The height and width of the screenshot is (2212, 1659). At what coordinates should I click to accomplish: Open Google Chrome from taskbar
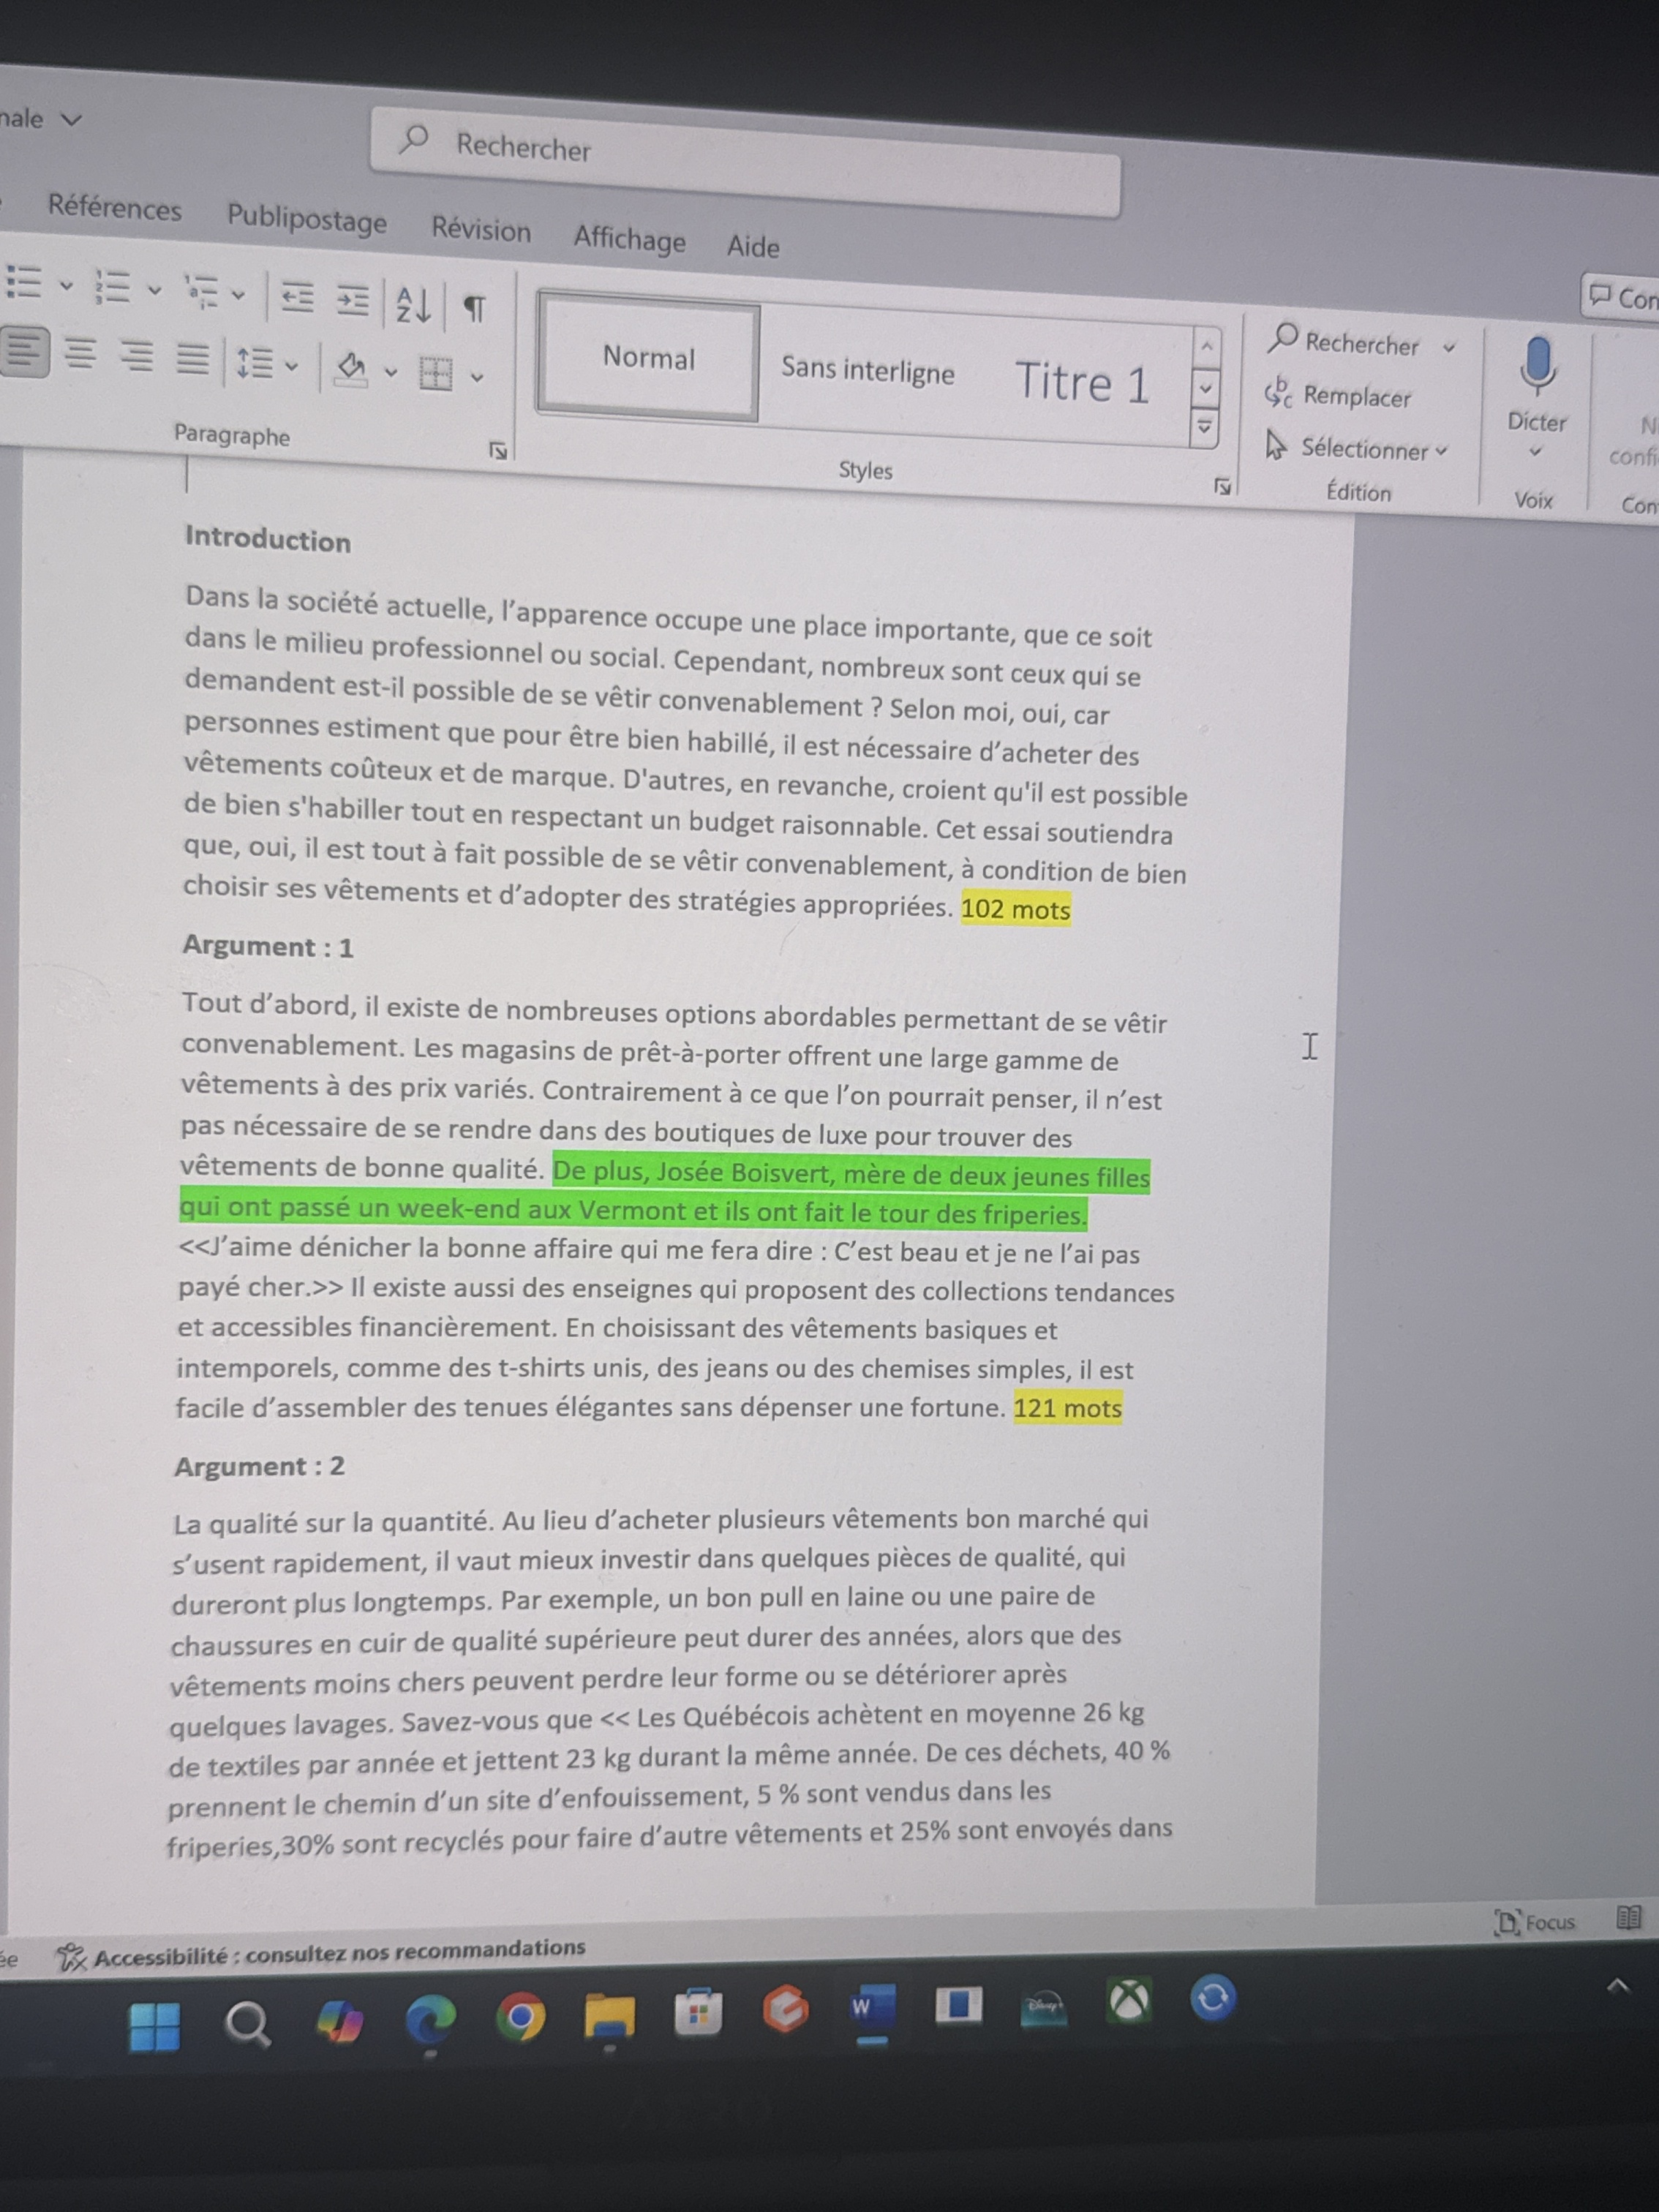click(x=520, y=2017)
